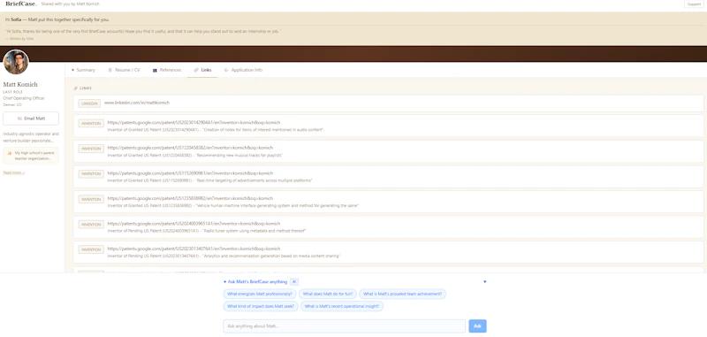
Task: Open patent US12204583B2 playlist tracks link
Action: 190,148
